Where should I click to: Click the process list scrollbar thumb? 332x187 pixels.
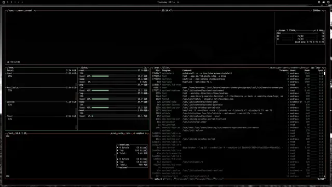(x=325, y=73)
